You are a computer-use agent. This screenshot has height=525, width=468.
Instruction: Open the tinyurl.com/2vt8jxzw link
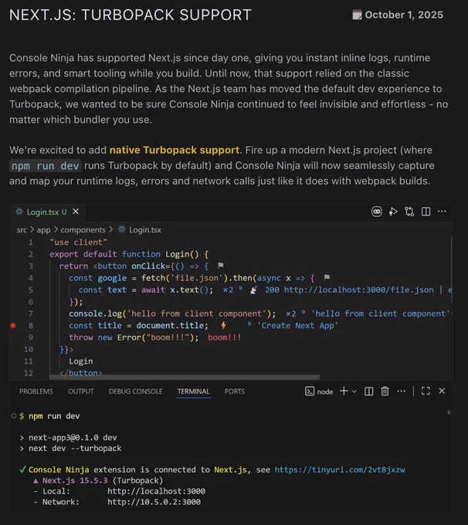[340, 469]
